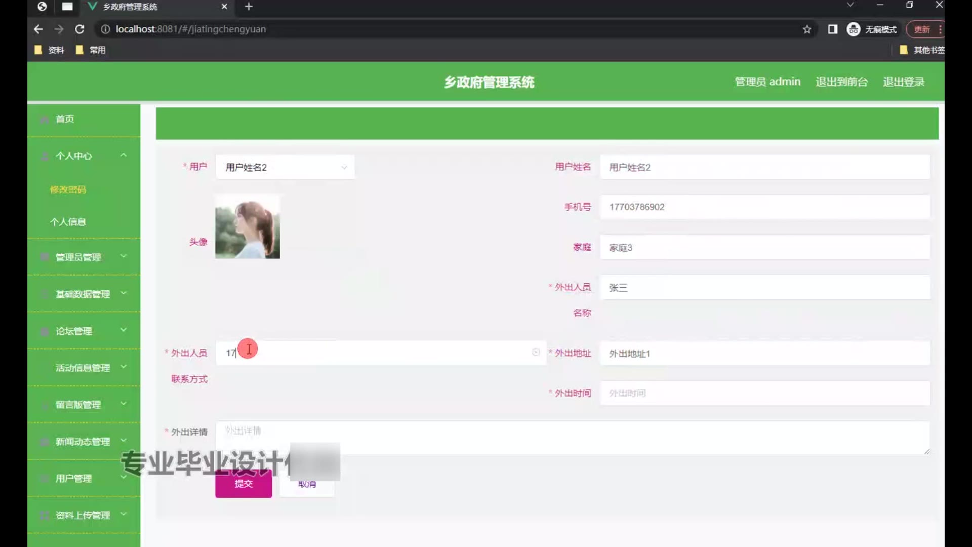Expand the 基础数据管理 sidebar menu

click(x=84, y=294)
